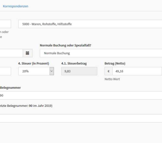Expand the 20% tax rate dropdown arrow
The height and width of the screenshot is (143, 162).
point(52,71)
